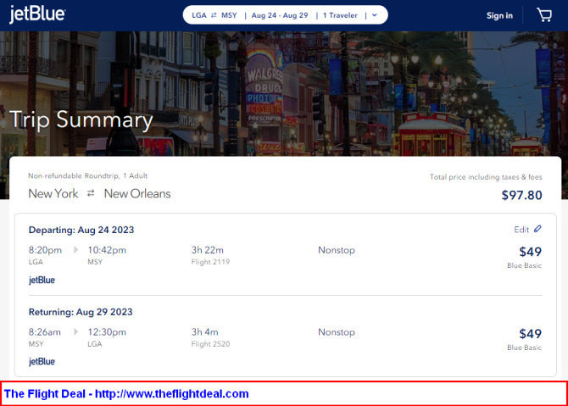Click 1 Traveler in search bar
The image size is (568, 406).
click(340, 15)
